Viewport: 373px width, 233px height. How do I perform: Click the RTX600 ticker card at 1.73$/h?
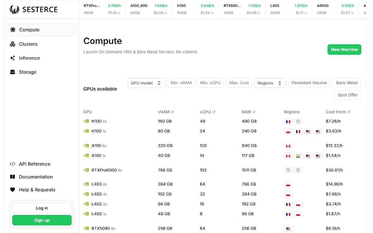click(242, 9)
